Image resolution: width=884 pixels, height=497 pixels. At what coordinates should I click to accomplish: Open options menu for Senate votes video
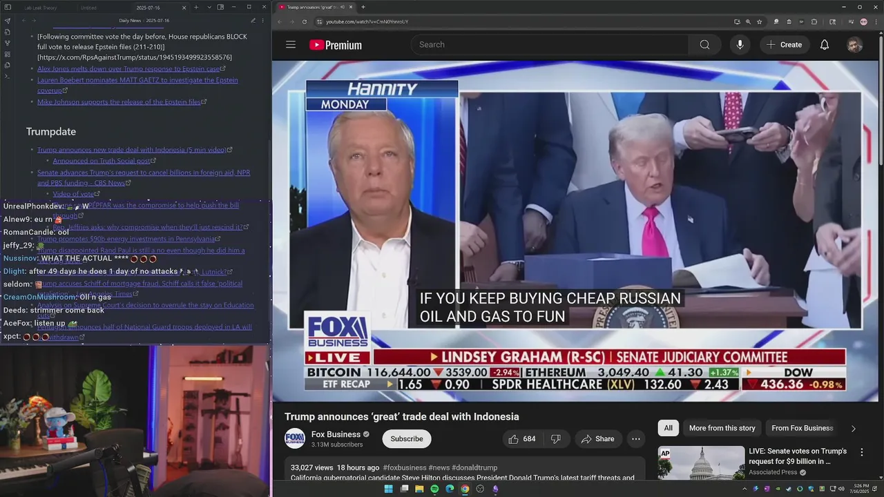(x=861, y=452)
